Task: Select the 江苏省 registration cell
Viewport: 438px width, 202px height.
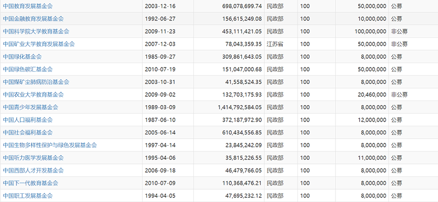Action: click(281, 44)
